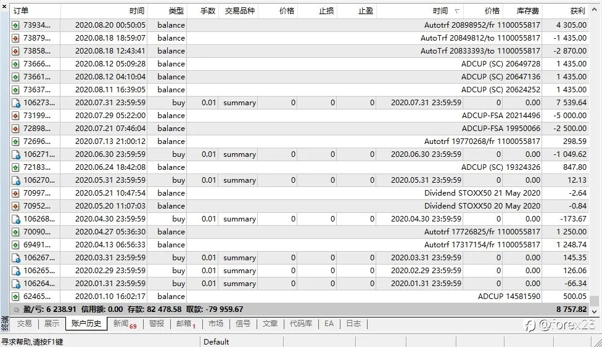Click the document icon of order 106271

(x=16, y=154)
